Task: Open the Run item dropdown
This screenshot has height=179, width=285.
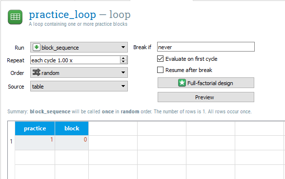Action: tap(79, 47)
